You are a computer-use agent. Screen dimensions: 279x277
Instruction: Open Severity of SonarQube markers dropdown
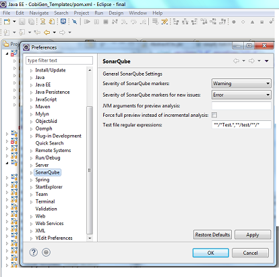(x=241, y=83)
